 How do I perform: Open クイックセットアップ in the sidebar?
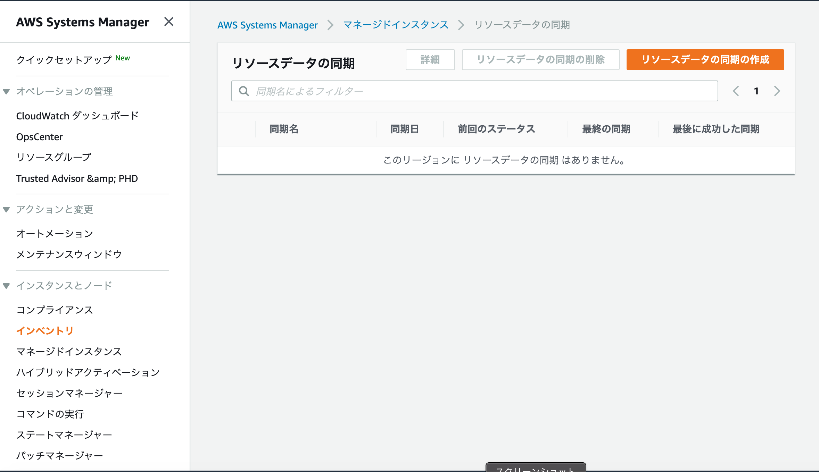coord(64,60)
